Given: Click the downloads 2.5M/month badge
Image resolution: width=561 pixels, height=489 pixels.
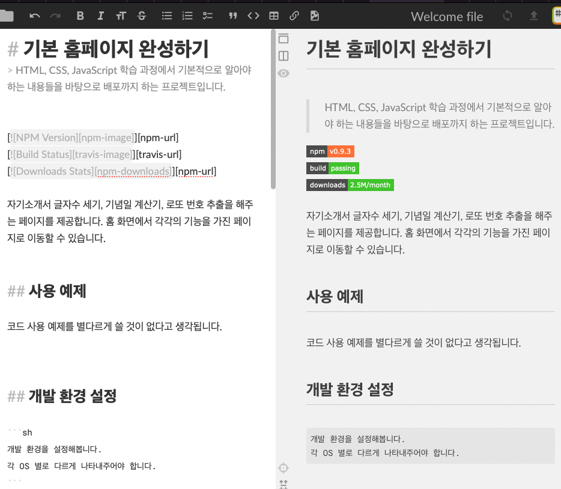Looking at the screenshot, I should [x=350, y=185].
